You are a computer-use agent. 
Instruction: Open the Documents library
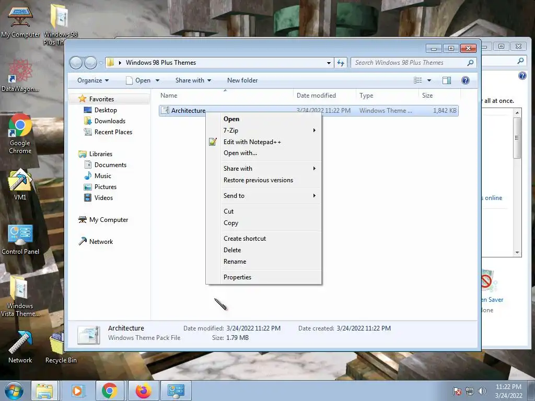[x=110, y=165]
